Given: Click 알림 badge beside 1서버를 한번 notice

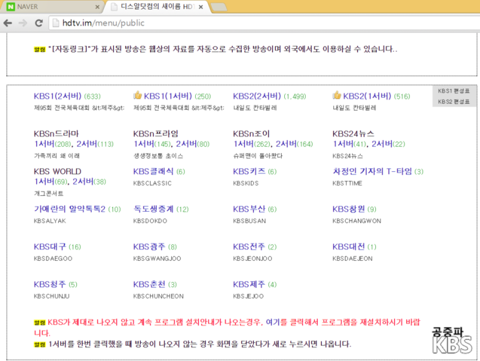Looking at the screenshot, I should (40, 344).
